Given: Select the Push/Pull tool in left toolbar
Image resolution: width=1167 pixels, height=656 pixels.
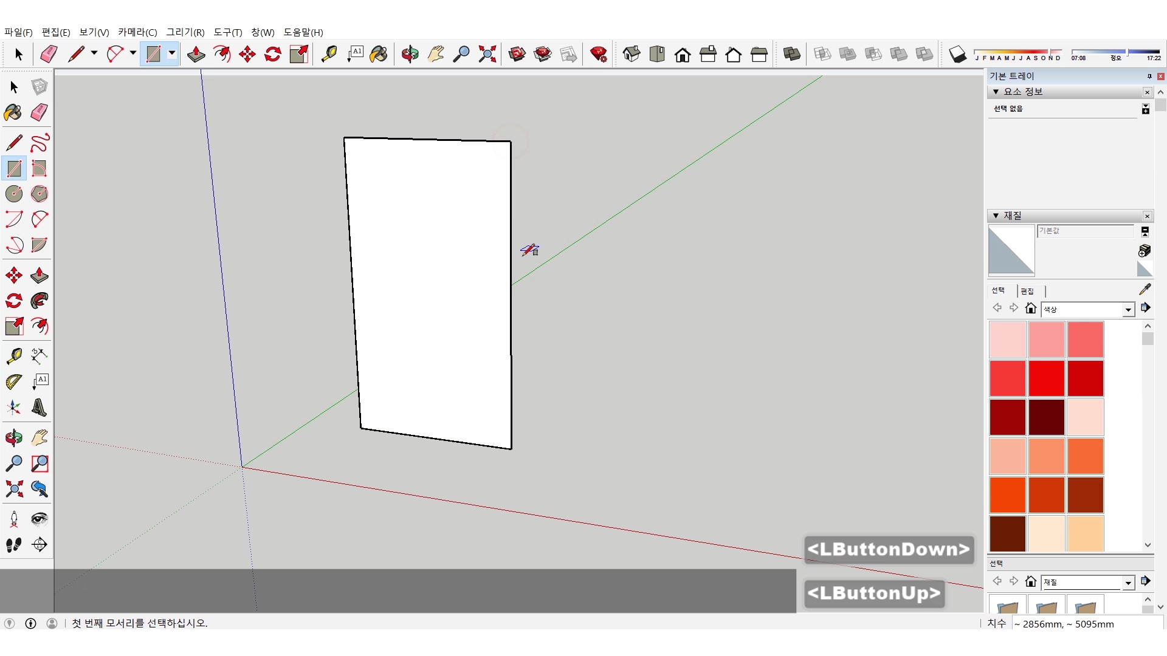Looking at the screenshot, I should [x=40, y=276].
